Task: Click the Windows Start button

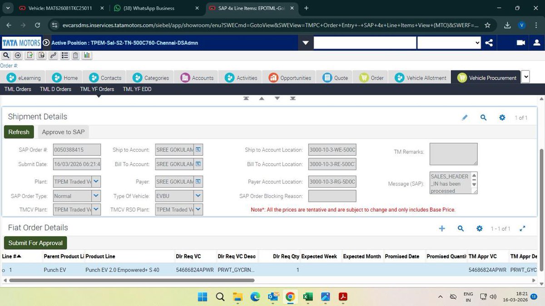Action: 203,296
